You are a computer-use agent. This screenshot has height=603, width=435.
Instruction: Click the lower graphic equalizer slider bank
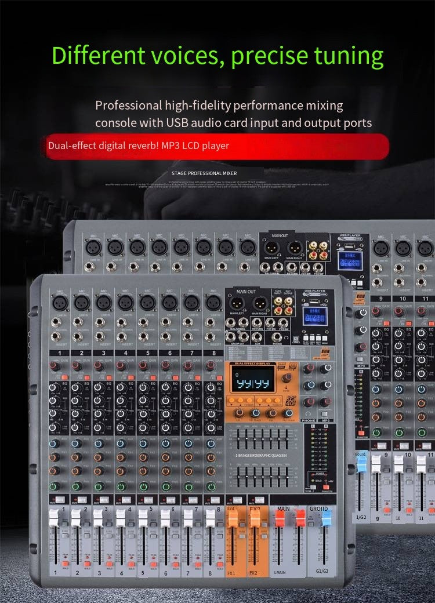pos(263,476)
